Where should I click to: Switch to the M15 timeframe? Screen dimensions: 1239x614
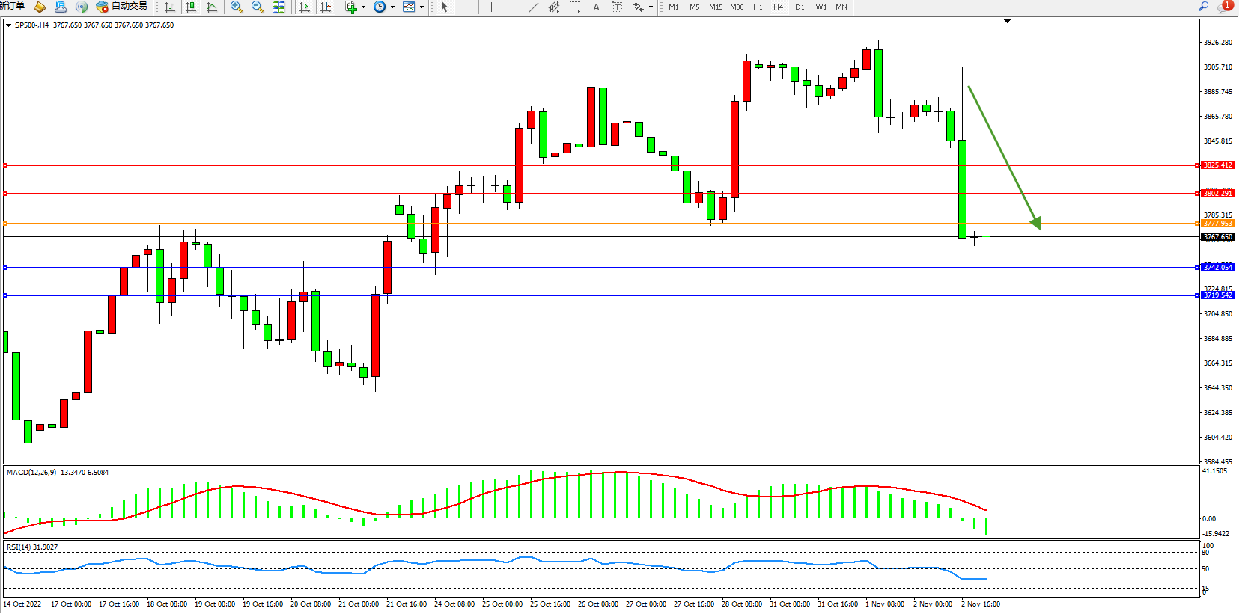click(716, 7)
